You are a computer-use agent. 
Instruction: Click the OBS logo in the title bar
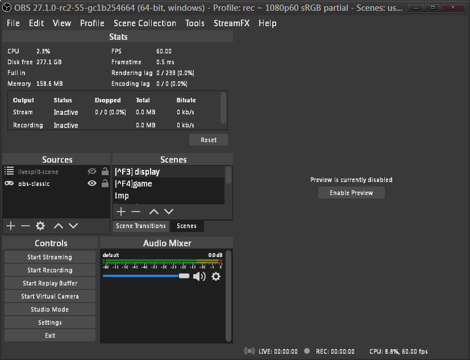coord(6,7)
